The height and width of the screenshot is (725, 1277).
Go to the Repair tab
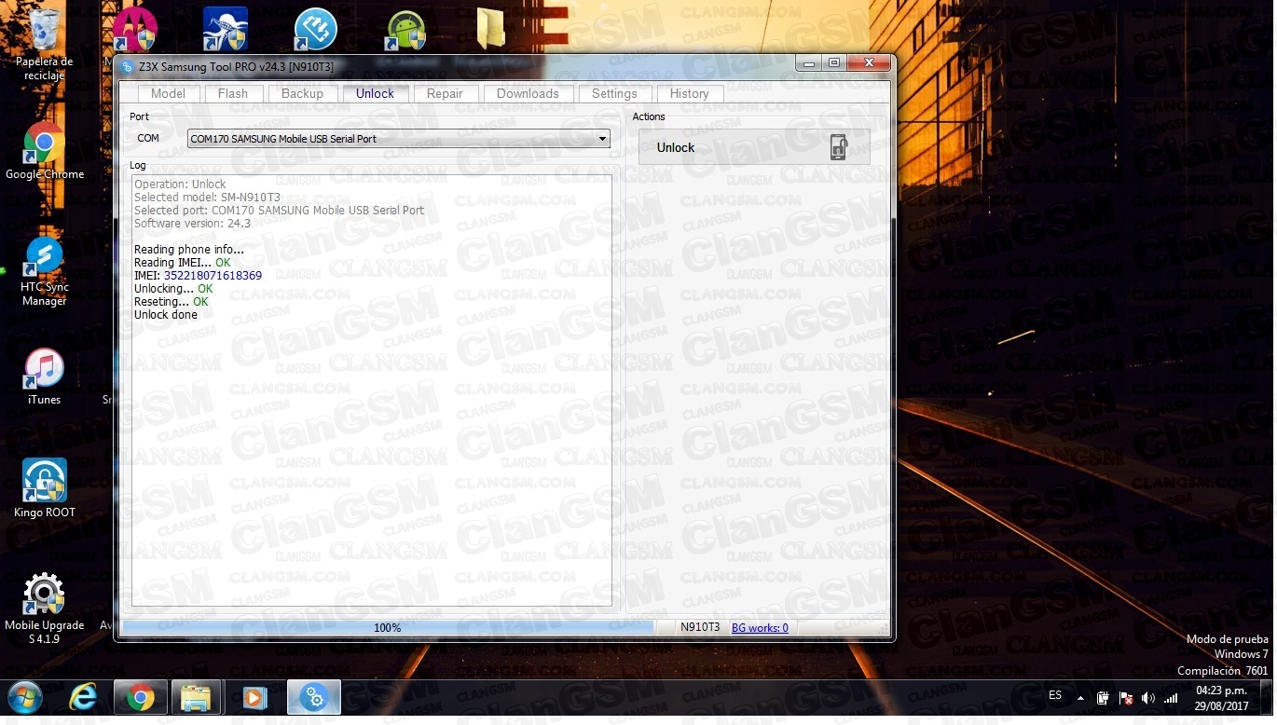point(445,93)
